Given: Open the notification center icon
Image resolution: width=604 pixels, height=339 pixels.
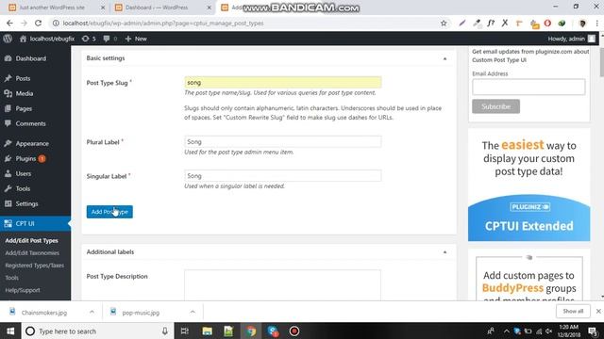Looking at the screenshot, I should (594, 331).
